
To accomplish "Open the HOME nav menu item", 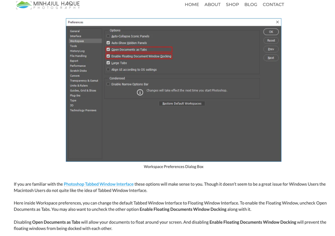I will click(192, 4).
